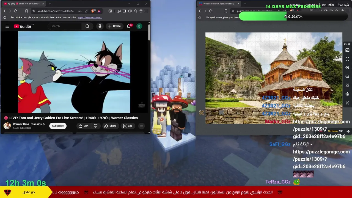Open site settings icon beside youtube.com URL
The height and width of the screenshot is (198, 352).
click(x=34, y=11)
